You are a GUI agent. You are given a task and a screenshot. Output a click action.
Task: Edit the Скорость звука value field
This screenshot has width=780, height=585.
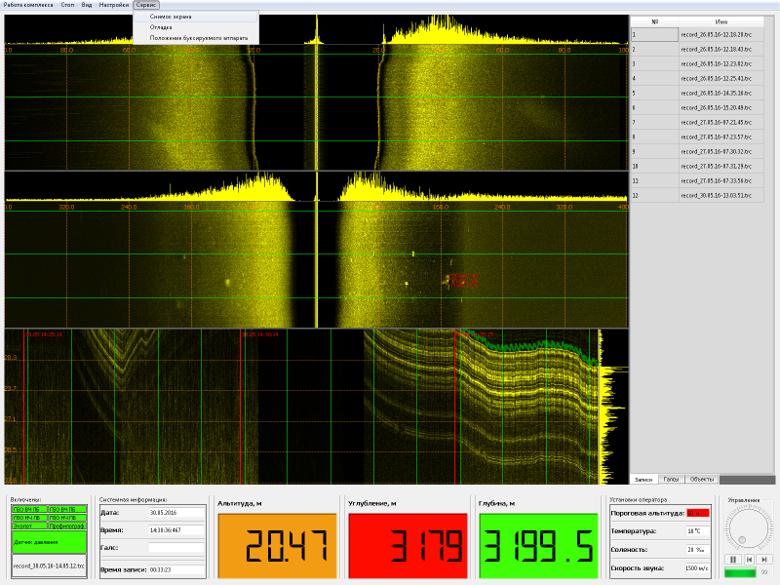coord(697,568)
